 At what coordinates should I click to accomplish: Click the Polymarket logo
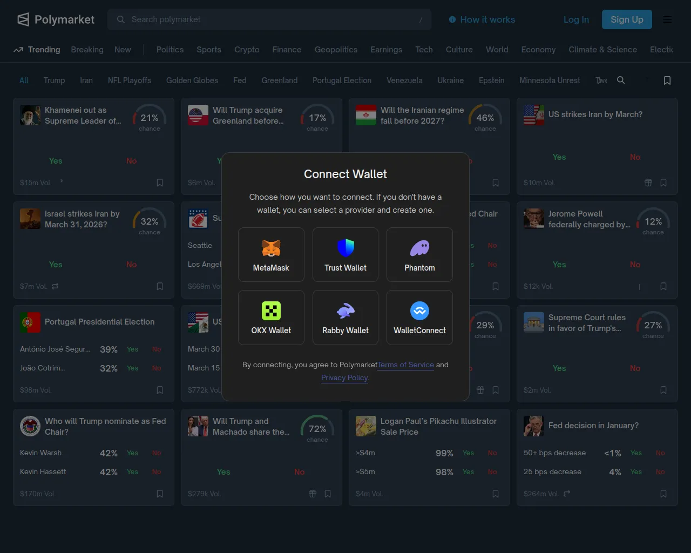56,19
